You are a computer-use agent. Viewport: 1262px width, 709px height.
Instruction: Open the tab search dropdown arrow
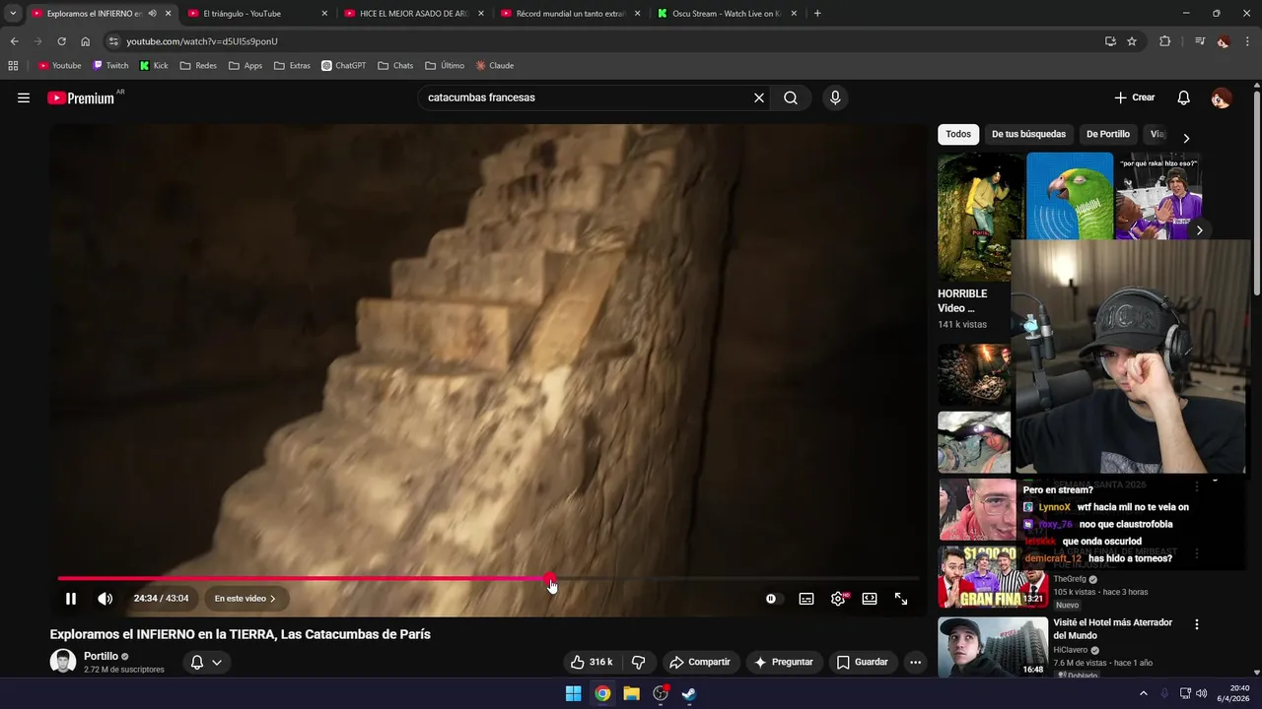(13, 14)
